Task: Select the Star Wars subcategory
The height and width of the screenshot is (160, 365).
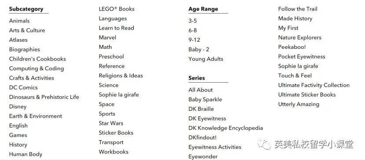Action: (111, 123)
